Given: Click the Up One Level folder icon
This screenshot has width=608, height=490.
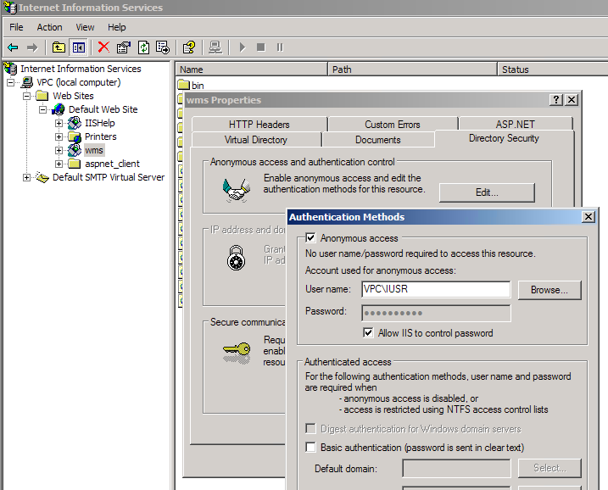Looking at the screenshot, I should tap(59, 47).
